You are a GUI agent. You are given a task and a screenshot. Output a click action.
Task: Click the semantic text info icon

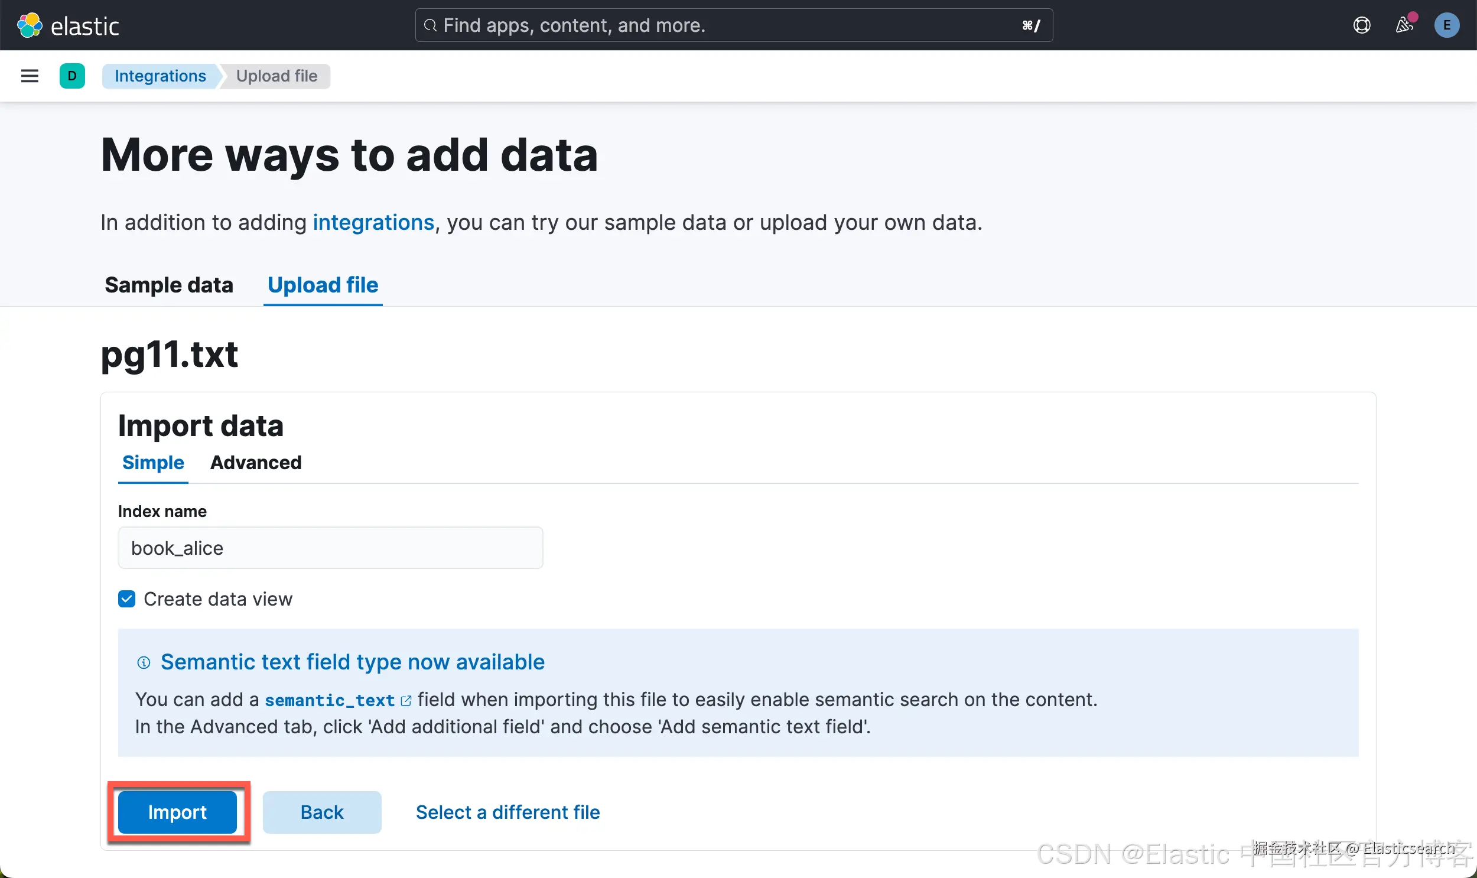tap(144, 662)
